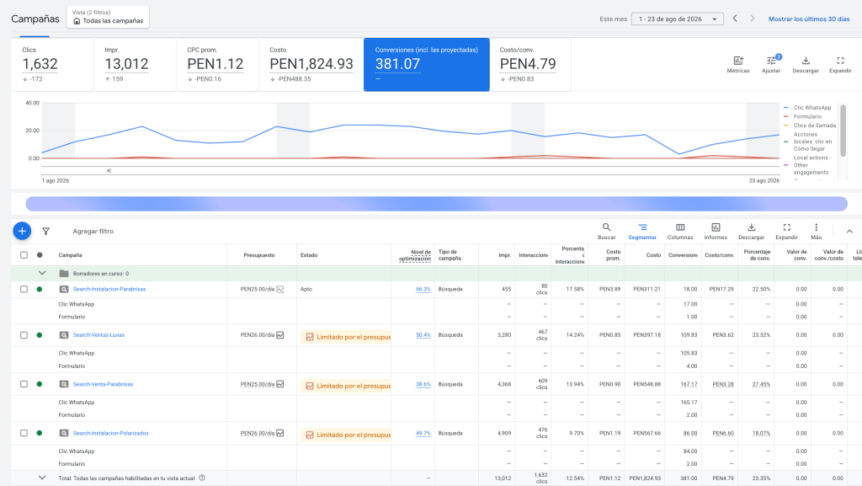Image resolution: width=862 pixels, height=486 pixels.
Task: Open the filter funnel icon
Action: [x=46, y=232]
